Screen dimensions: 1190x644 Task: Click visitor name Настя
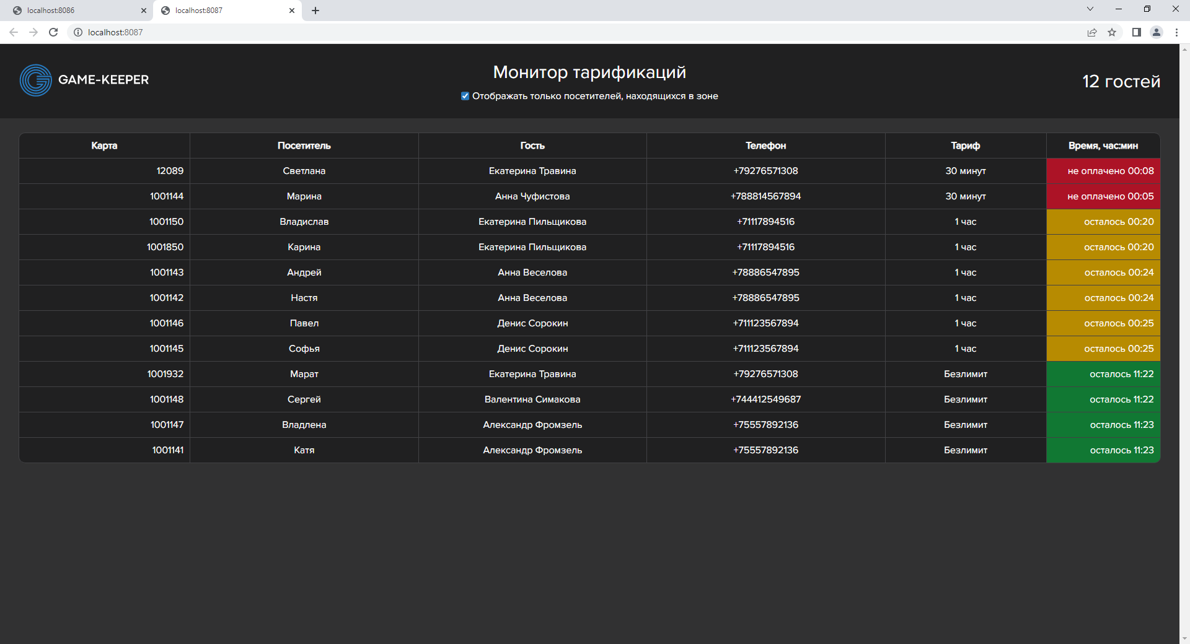[304, 298]
